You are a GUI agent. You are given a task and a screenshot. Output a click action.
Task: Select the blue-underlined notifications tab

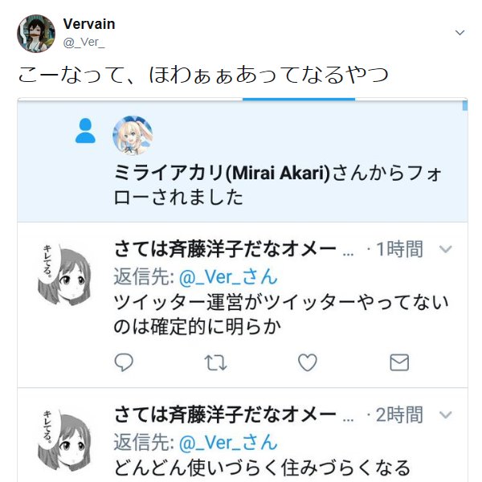299,100
